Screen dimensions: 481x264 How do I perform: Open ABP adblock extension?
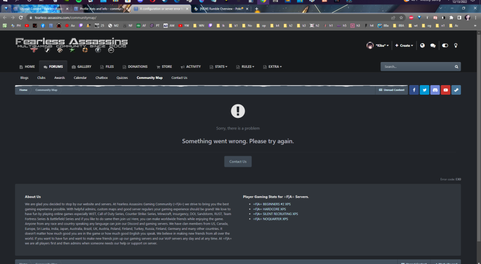[411, 17]
